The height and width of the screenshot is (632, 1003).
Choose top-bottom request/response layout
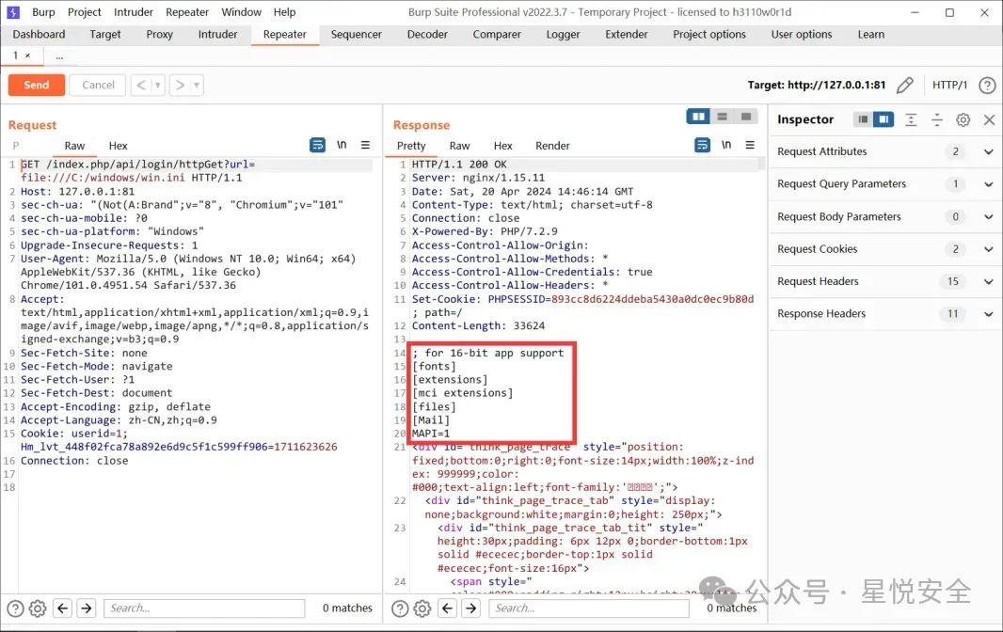pos(723,117)
